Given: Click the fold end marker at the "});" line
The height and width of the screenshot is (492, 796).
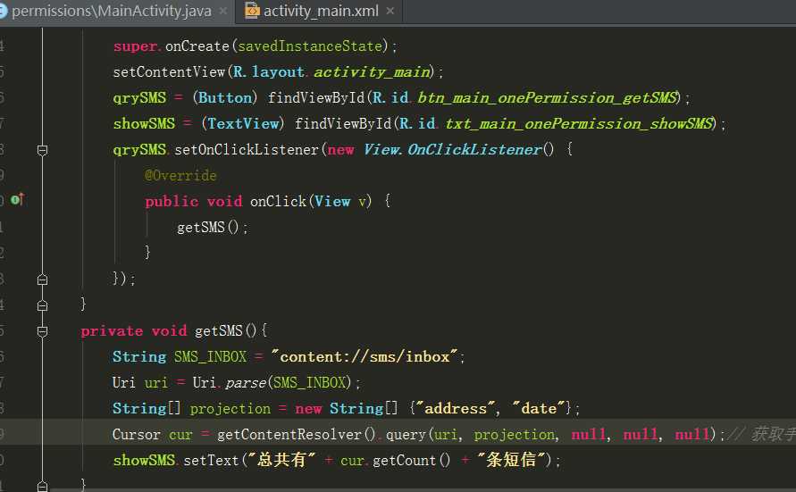Looking at the screenshot, I should pyautogui.click(x=43, y=279).
